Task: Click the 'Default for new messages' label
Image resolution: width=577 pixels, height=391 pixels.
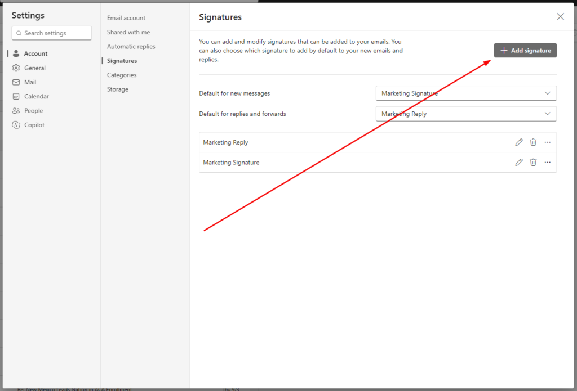Action: (x=234, y=93)
